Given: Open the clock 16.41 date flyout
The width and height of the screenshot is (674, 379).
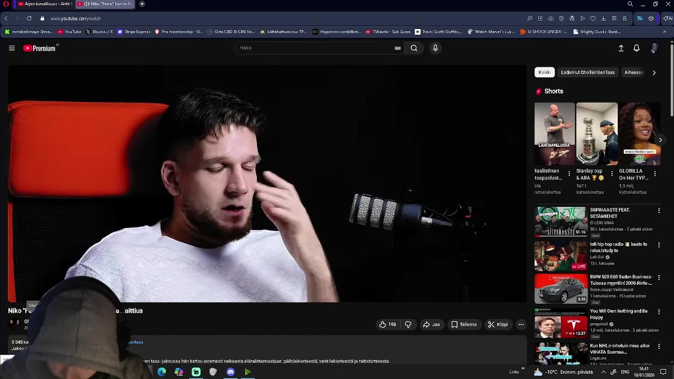Looking at the screenshot, I should [x=643, y=372].
